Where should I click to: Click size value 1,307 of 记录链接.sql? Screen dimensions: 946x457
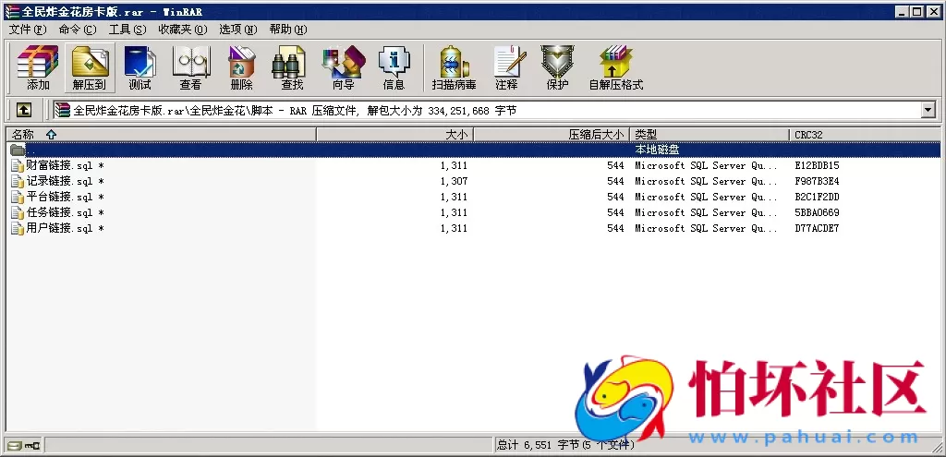click(454, 181)
